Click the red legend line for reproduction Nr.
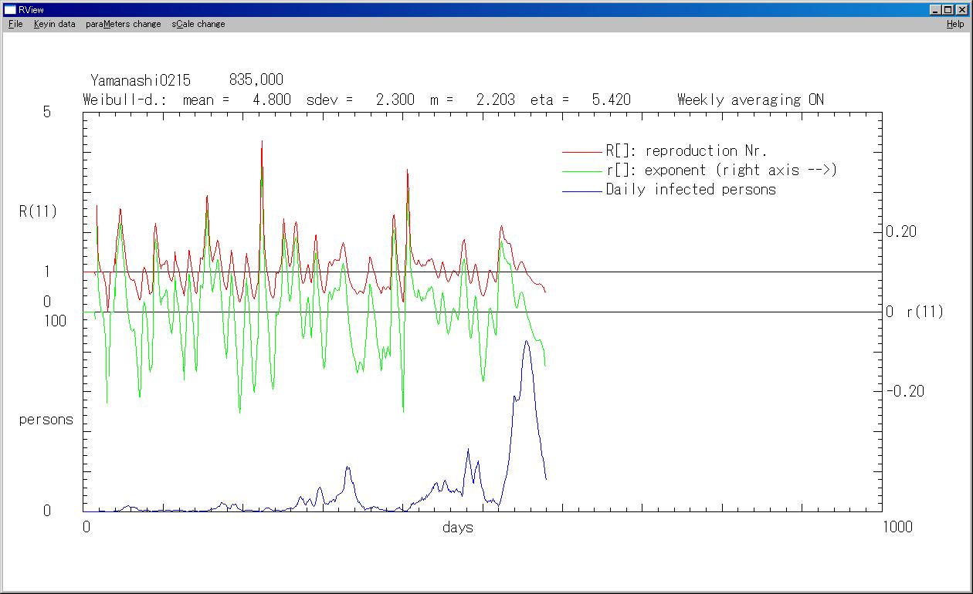 tap(581, 151)
